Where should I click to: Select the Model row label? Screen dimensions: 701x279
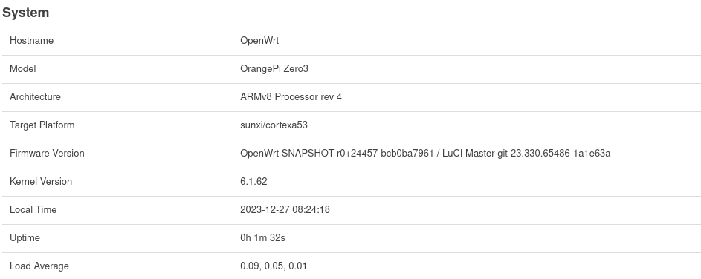(x=23, y=69)
